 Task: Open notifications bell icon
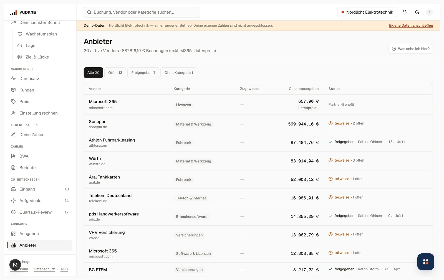pos(405,12)
